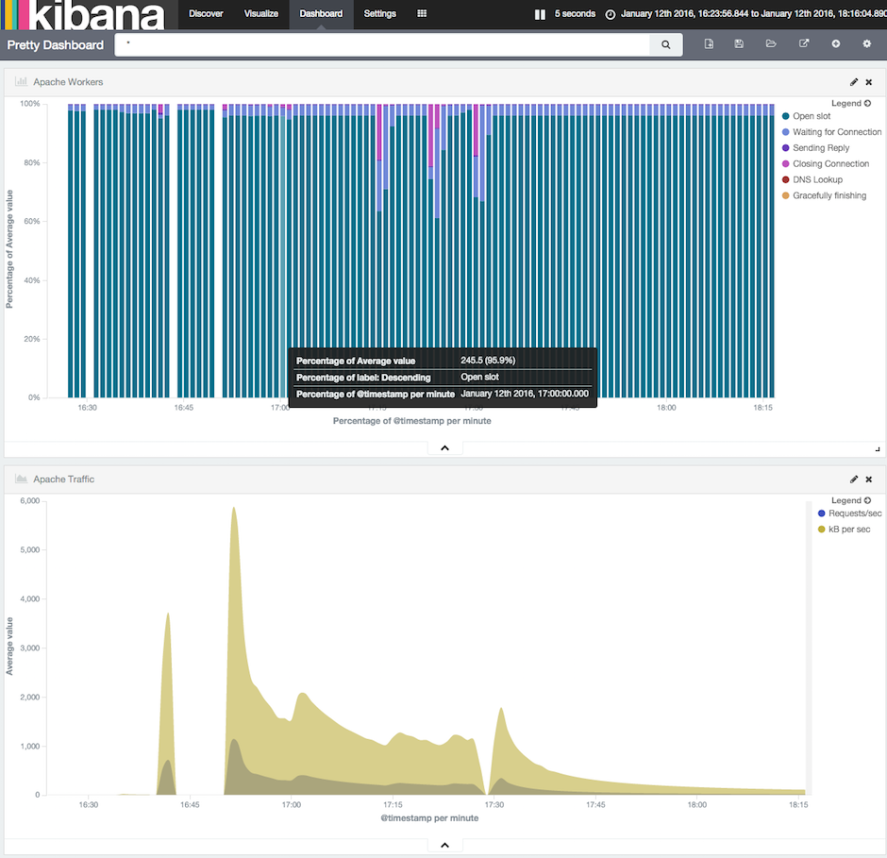Open dashboard options gear icon
887x858 pixels.
[867, 44]
